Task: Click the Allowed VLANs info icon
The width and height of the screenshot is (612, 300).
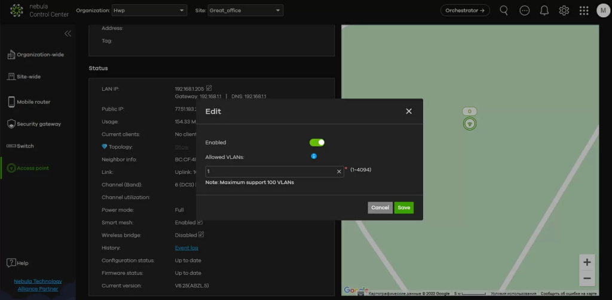Action: 313,157
